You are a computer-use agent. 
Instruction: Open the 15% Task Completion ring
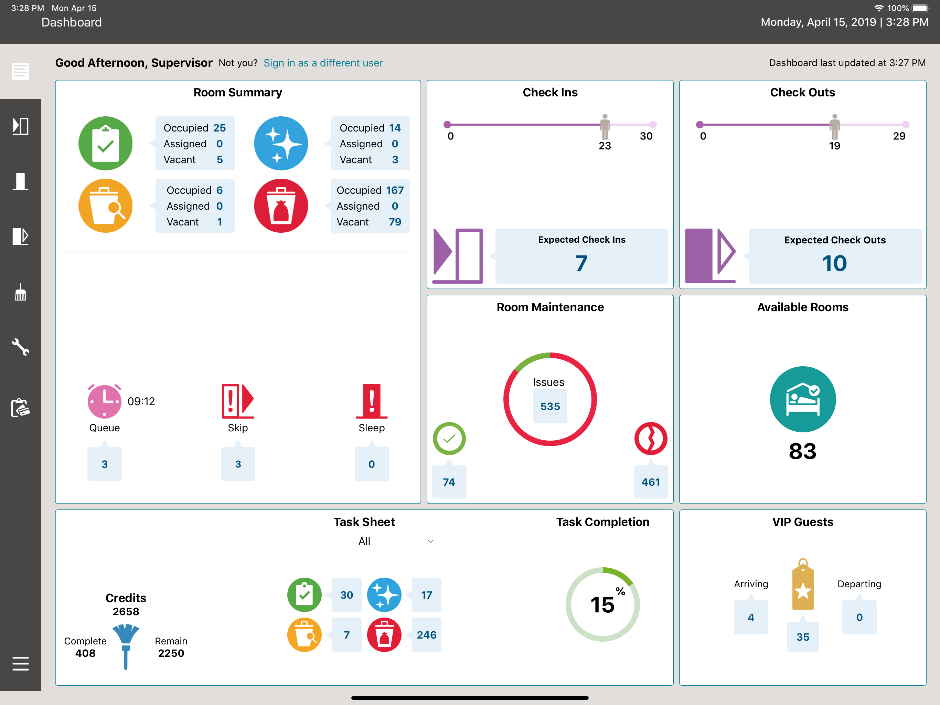pyautogui.click(x=602, y=604)
